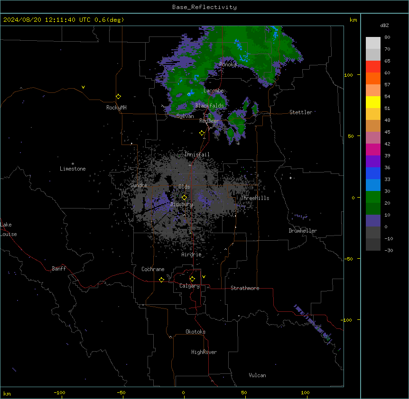Click the Airdrie city label
This screenshot has height=399, width=409.
point(192,254)
